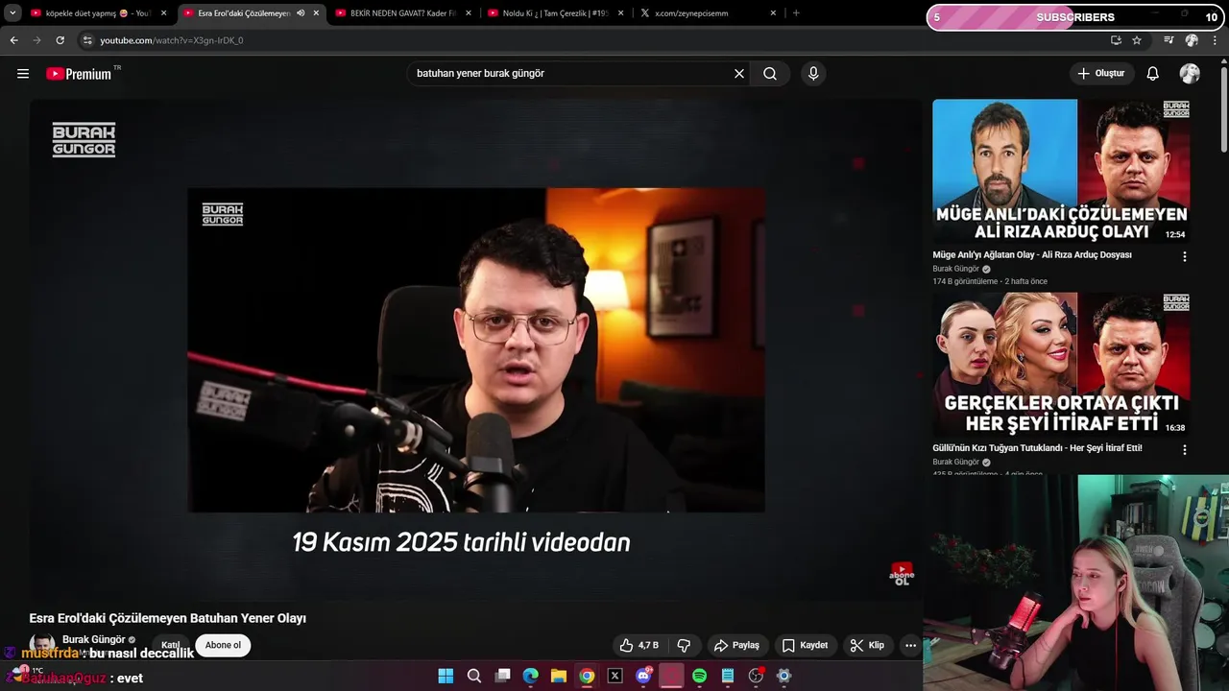Switch to Noldu Ki Tam Çerezlik tab

(x=555, y=13)
